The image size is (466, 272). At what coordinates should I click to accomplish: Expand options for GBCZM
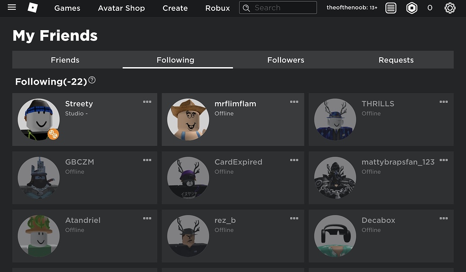[x=147, y=160]
